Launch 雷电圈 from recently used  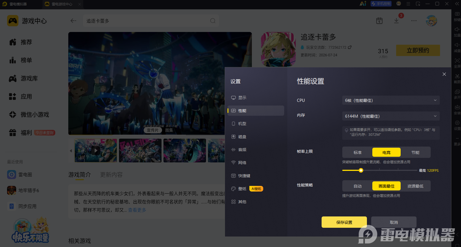click(20, 175)
